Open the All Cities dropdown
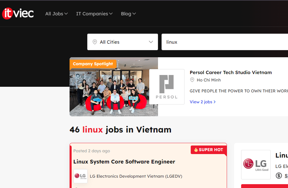The image size is (288, 188). [122, 42]
